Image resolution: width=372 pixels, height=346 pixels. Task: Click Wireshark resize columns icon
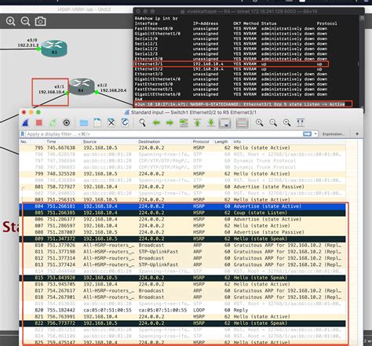click(301, 122)
